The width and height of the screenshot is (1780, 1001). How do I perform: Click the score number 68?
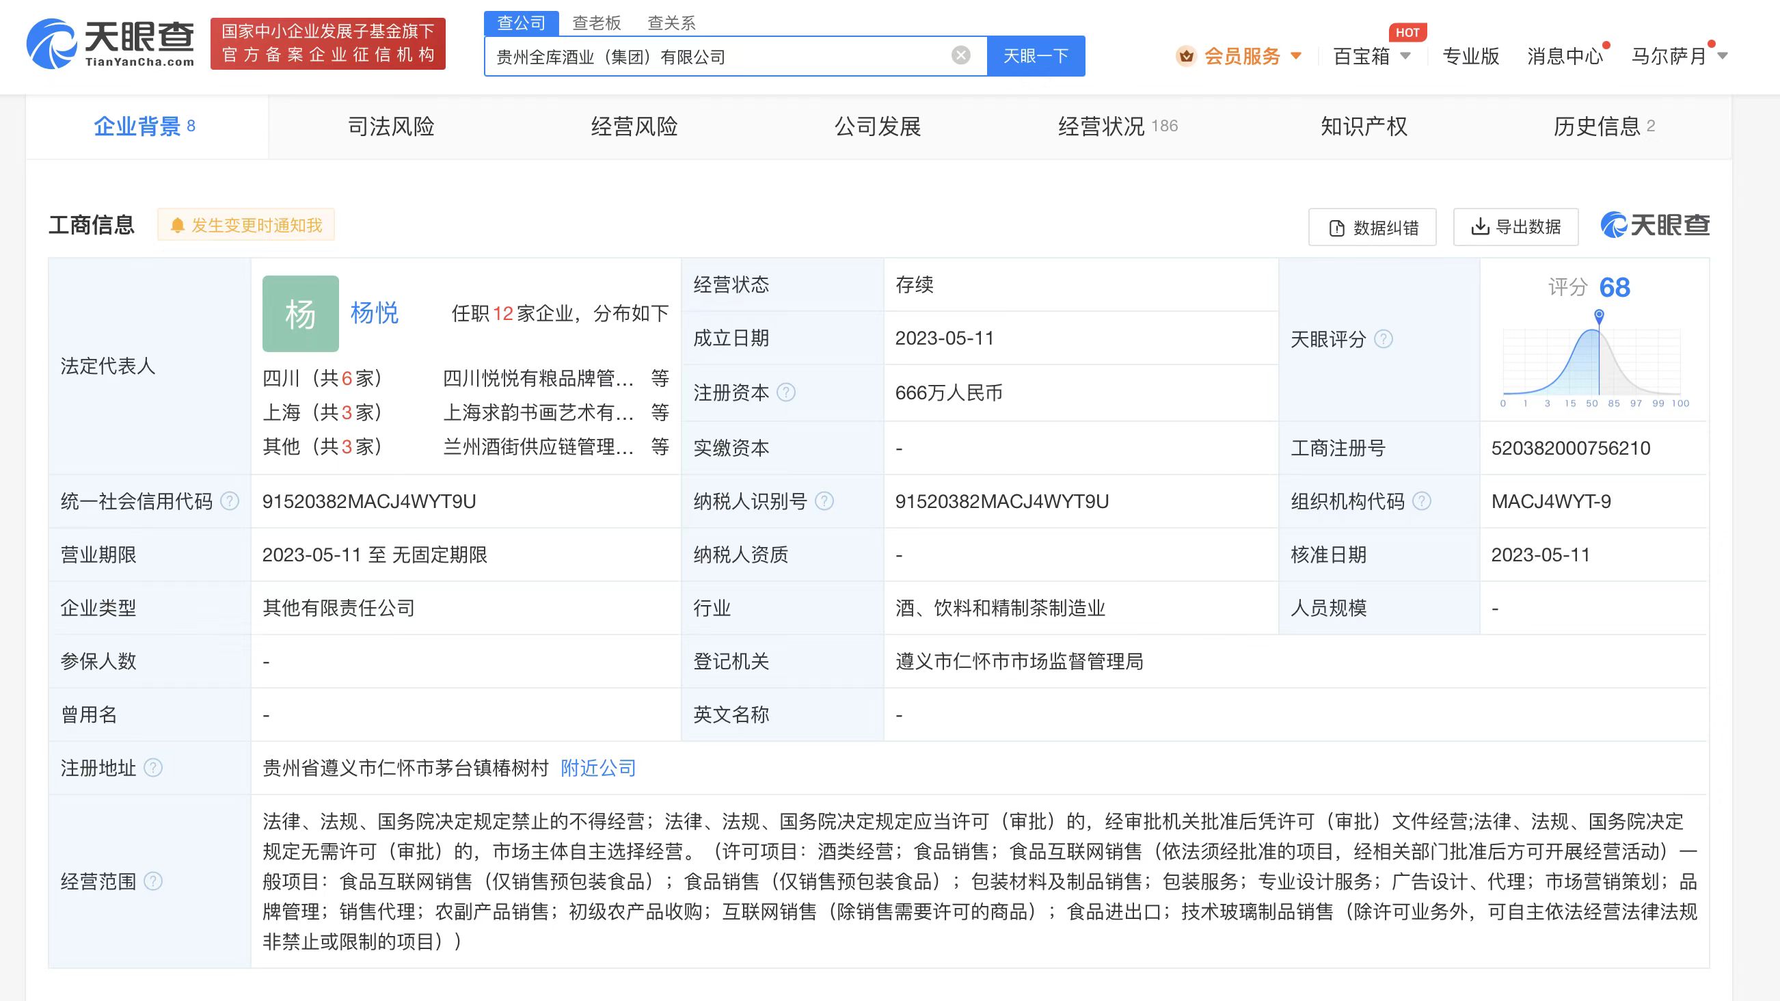[x=1615, y=288]
